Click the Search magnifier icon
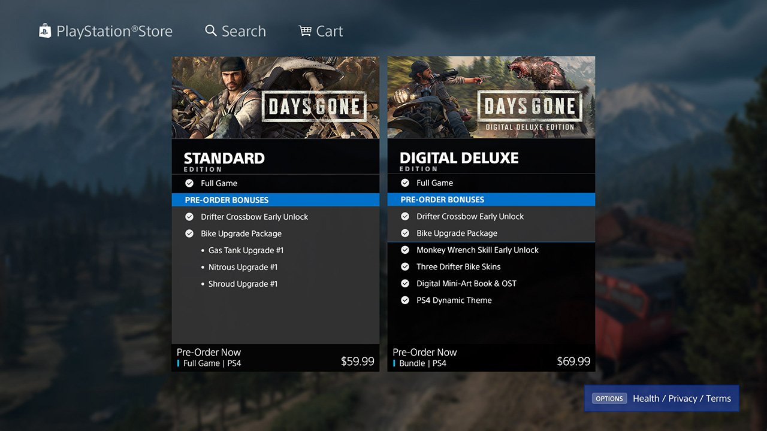Screen dimensions: 767x431 click(x=211, y=31)
